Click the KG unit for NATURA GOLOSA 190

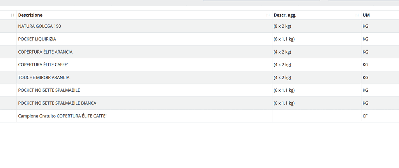[x=365, y=26]
